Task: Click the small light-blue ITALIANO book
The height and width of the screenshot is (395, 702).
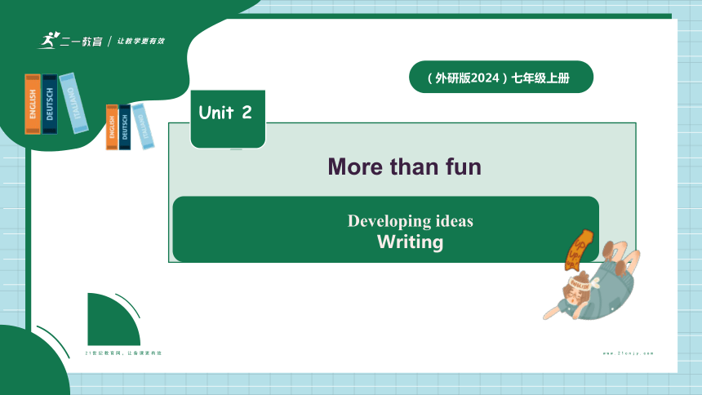Action: click(x=144, y=126)
